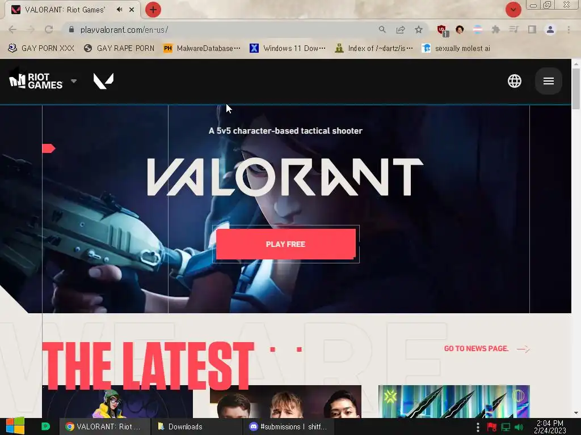Expand the Riot Games dropdown arrow
The width and height of the screenshot is (581, 435).
click(74, 81)
